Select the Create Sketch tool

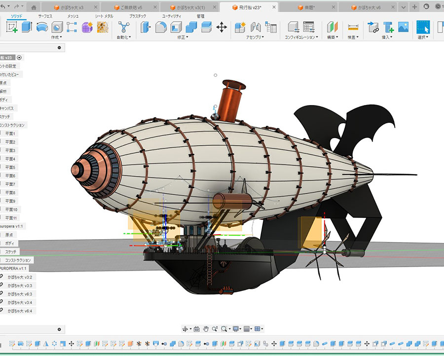pos(11,27)
